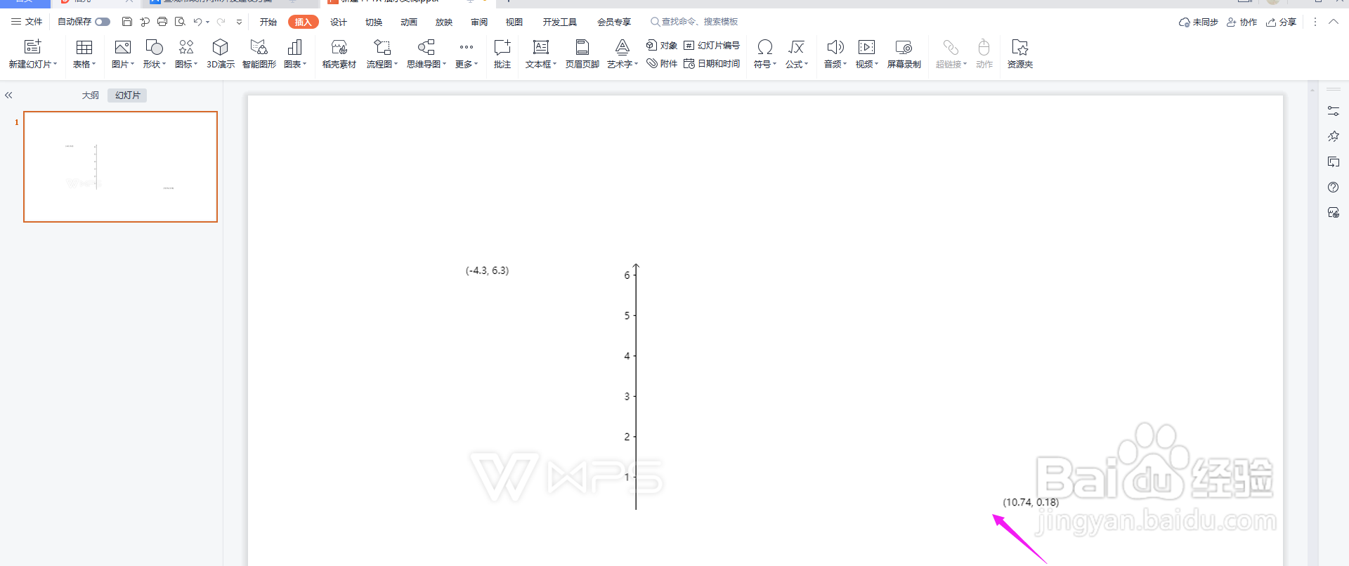Insert an 附件 attachment
The width and height of the screenshot is (1349, 566).
click(662, 63)
